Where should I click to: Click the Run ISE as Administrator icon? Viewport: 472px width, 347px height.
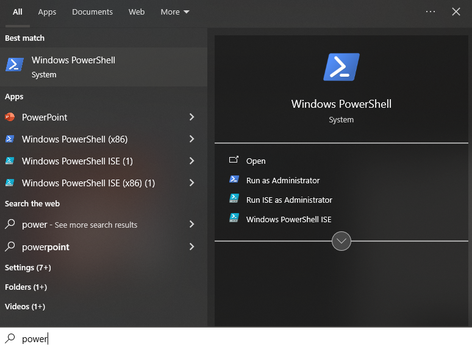234,198
